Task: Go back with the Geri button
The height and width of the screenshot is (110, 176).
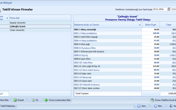Action: [x=141, y=106]
